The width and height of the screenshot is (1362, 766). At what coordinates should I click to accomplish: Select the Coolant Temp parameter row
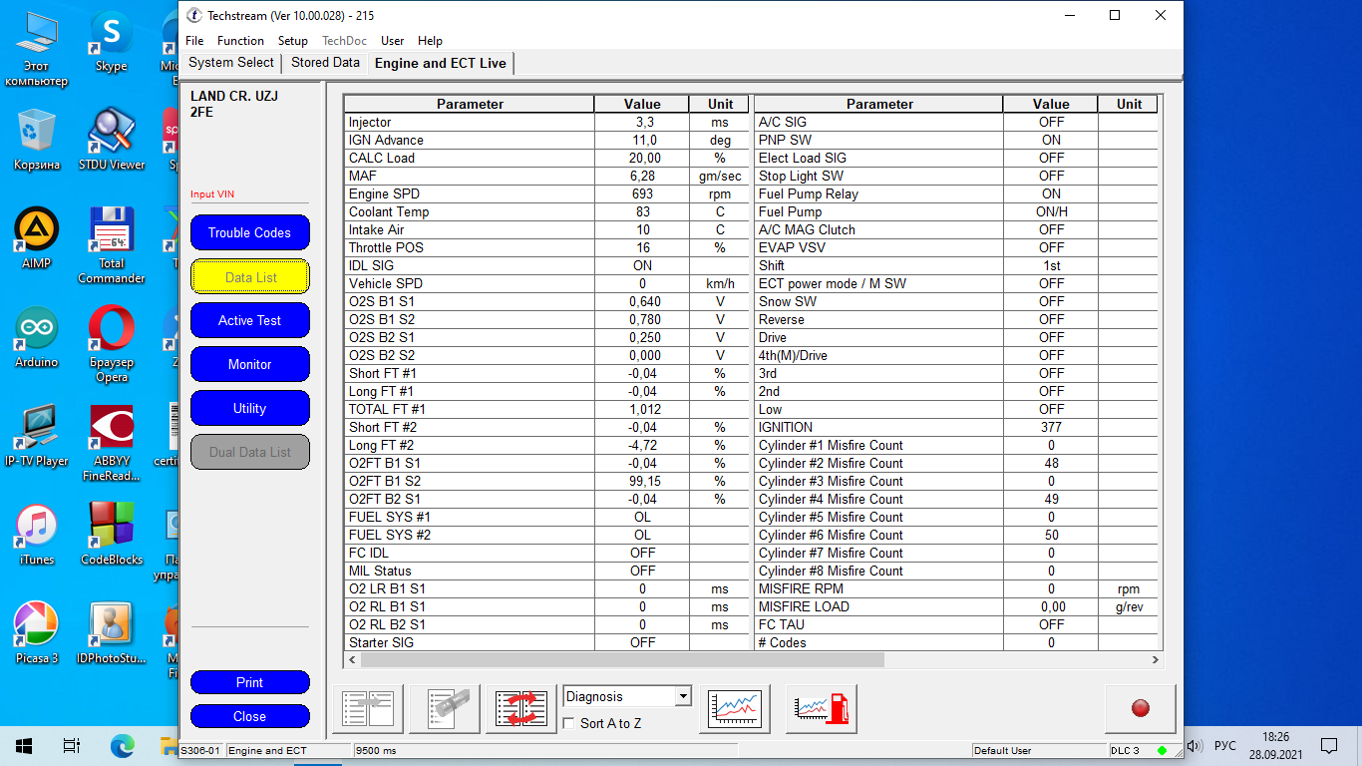point(546,211)
